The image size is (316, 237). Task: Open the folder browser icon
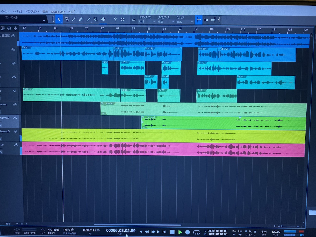coord(312,212)
